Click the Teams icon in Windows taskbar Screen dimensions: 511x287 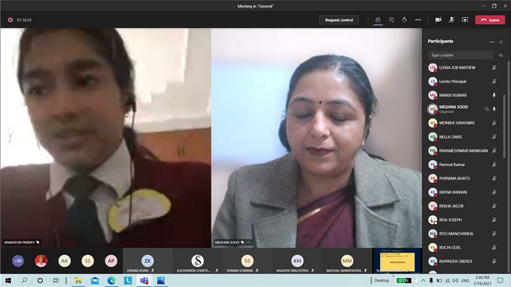pos(144,280)
